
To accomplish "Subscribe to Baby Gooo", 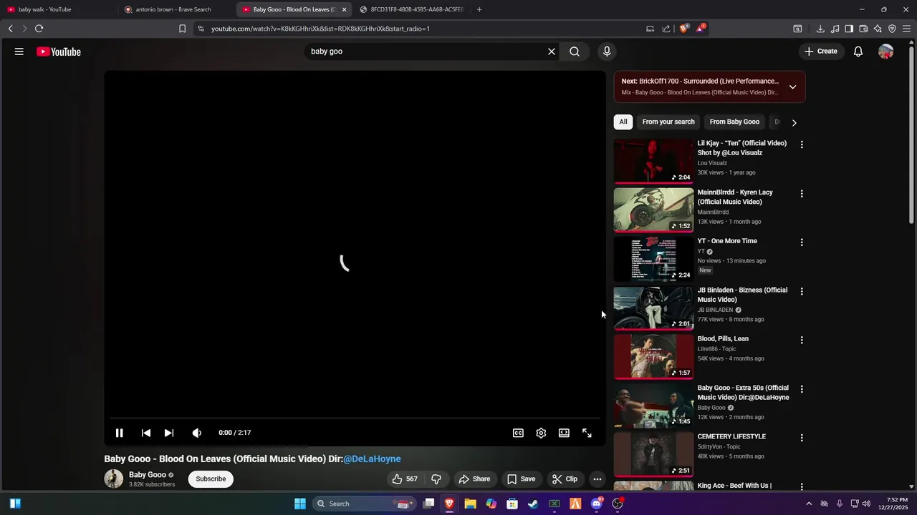I will (x=211, y=479).
